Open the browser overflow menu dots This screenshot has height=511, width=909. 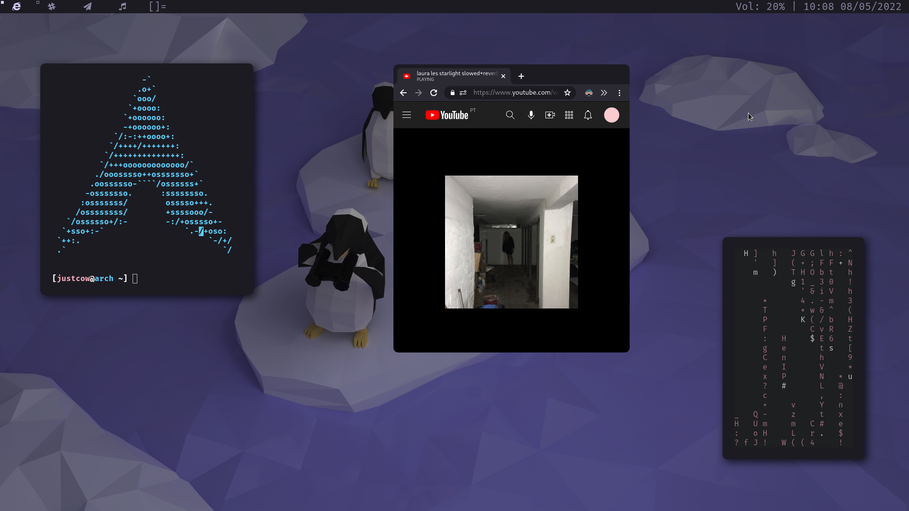[x=619, y=93]
